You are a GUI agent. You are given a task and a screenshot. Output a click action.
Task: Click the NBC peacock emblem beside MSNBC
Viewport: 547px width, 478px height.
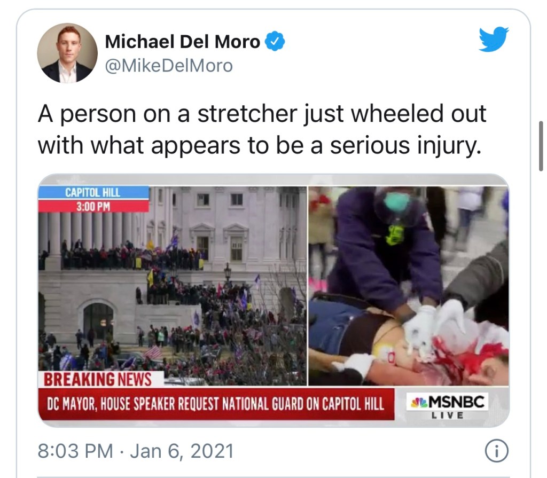(419, 403)
